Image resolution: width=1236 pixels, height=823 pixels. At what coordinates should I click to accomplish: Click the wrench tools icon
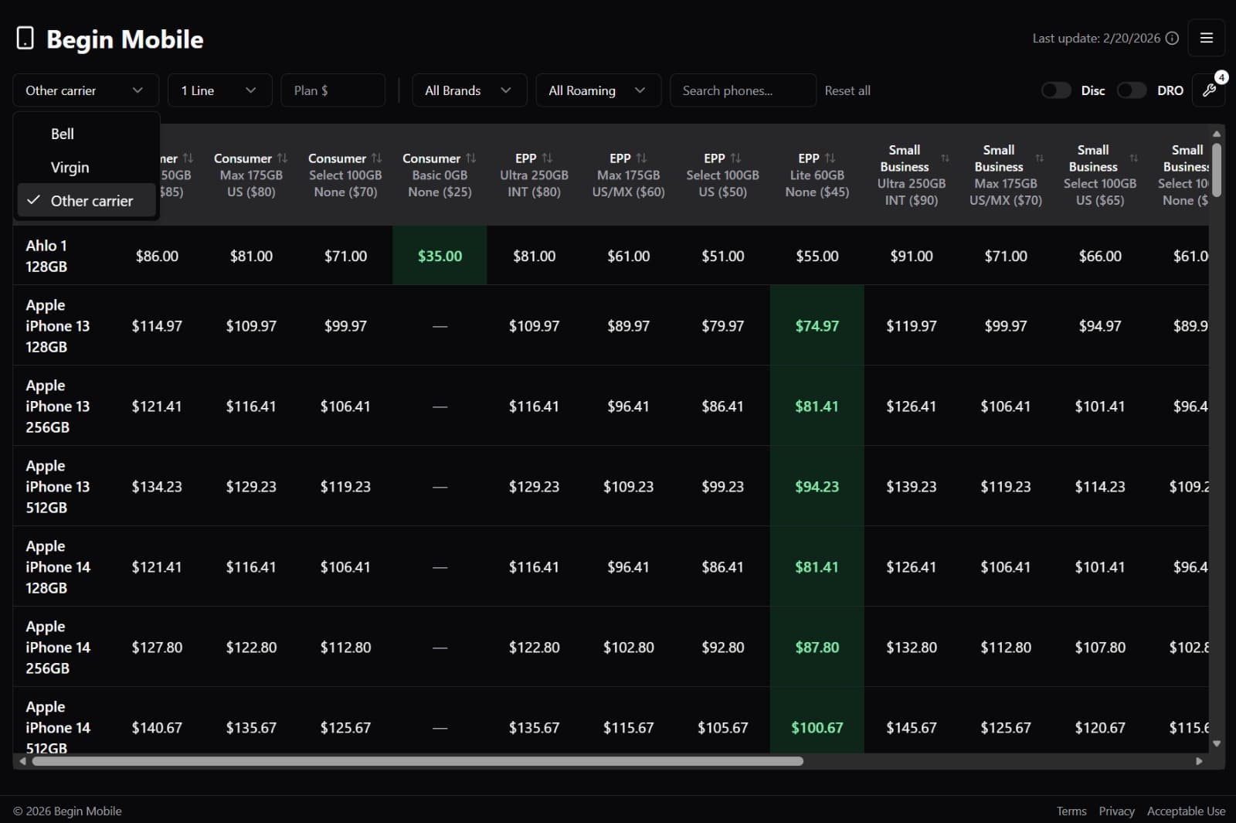pyautogui.click(x=1209, y=90)
